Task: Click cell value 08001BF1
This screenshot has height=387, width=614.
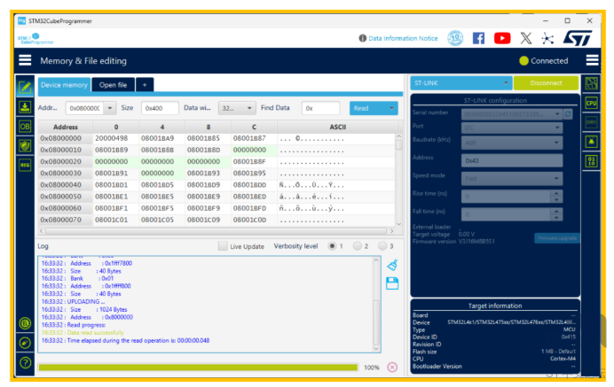Action: (111, 208)
